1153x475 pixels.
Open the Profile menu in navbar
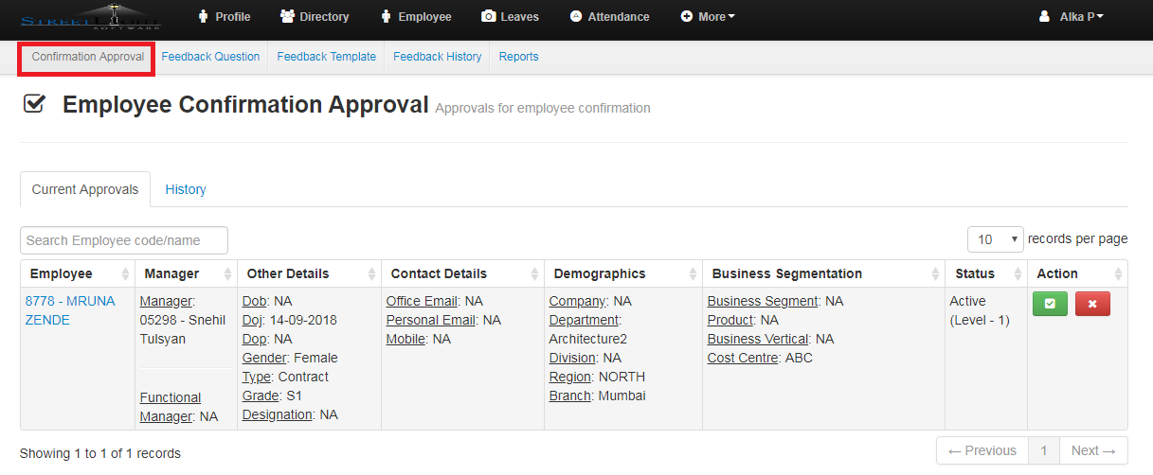224,16
